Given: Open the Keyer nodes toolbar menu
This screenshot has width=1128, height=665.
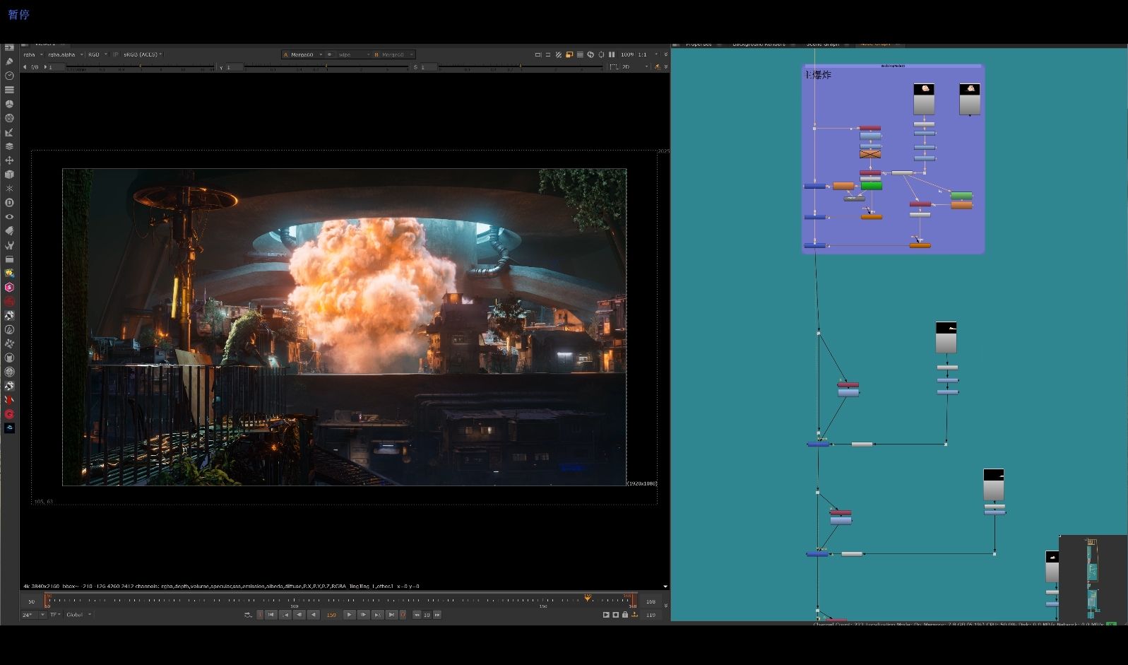Looking at the screenshot, I should (9, 132).
